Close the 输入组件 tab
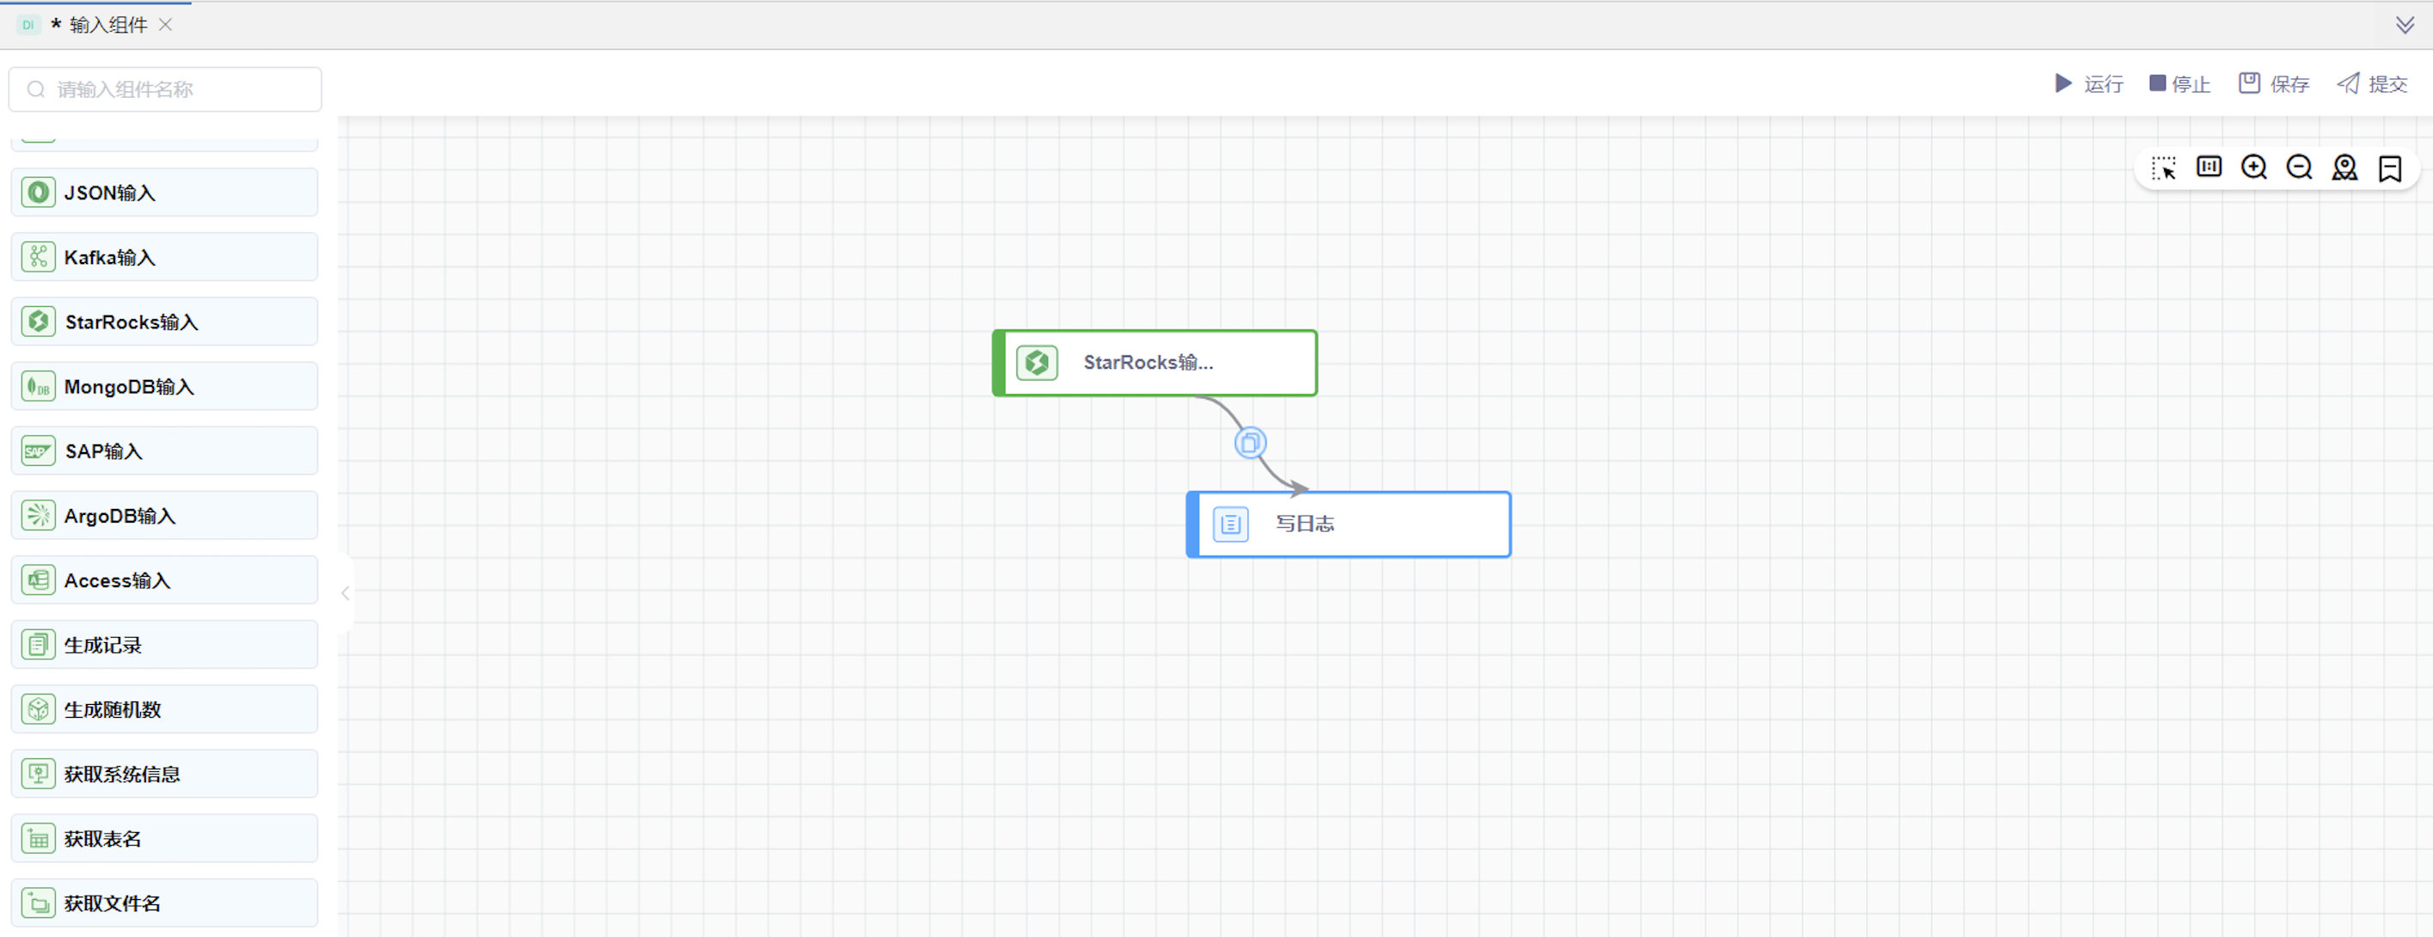 (165, 25)
